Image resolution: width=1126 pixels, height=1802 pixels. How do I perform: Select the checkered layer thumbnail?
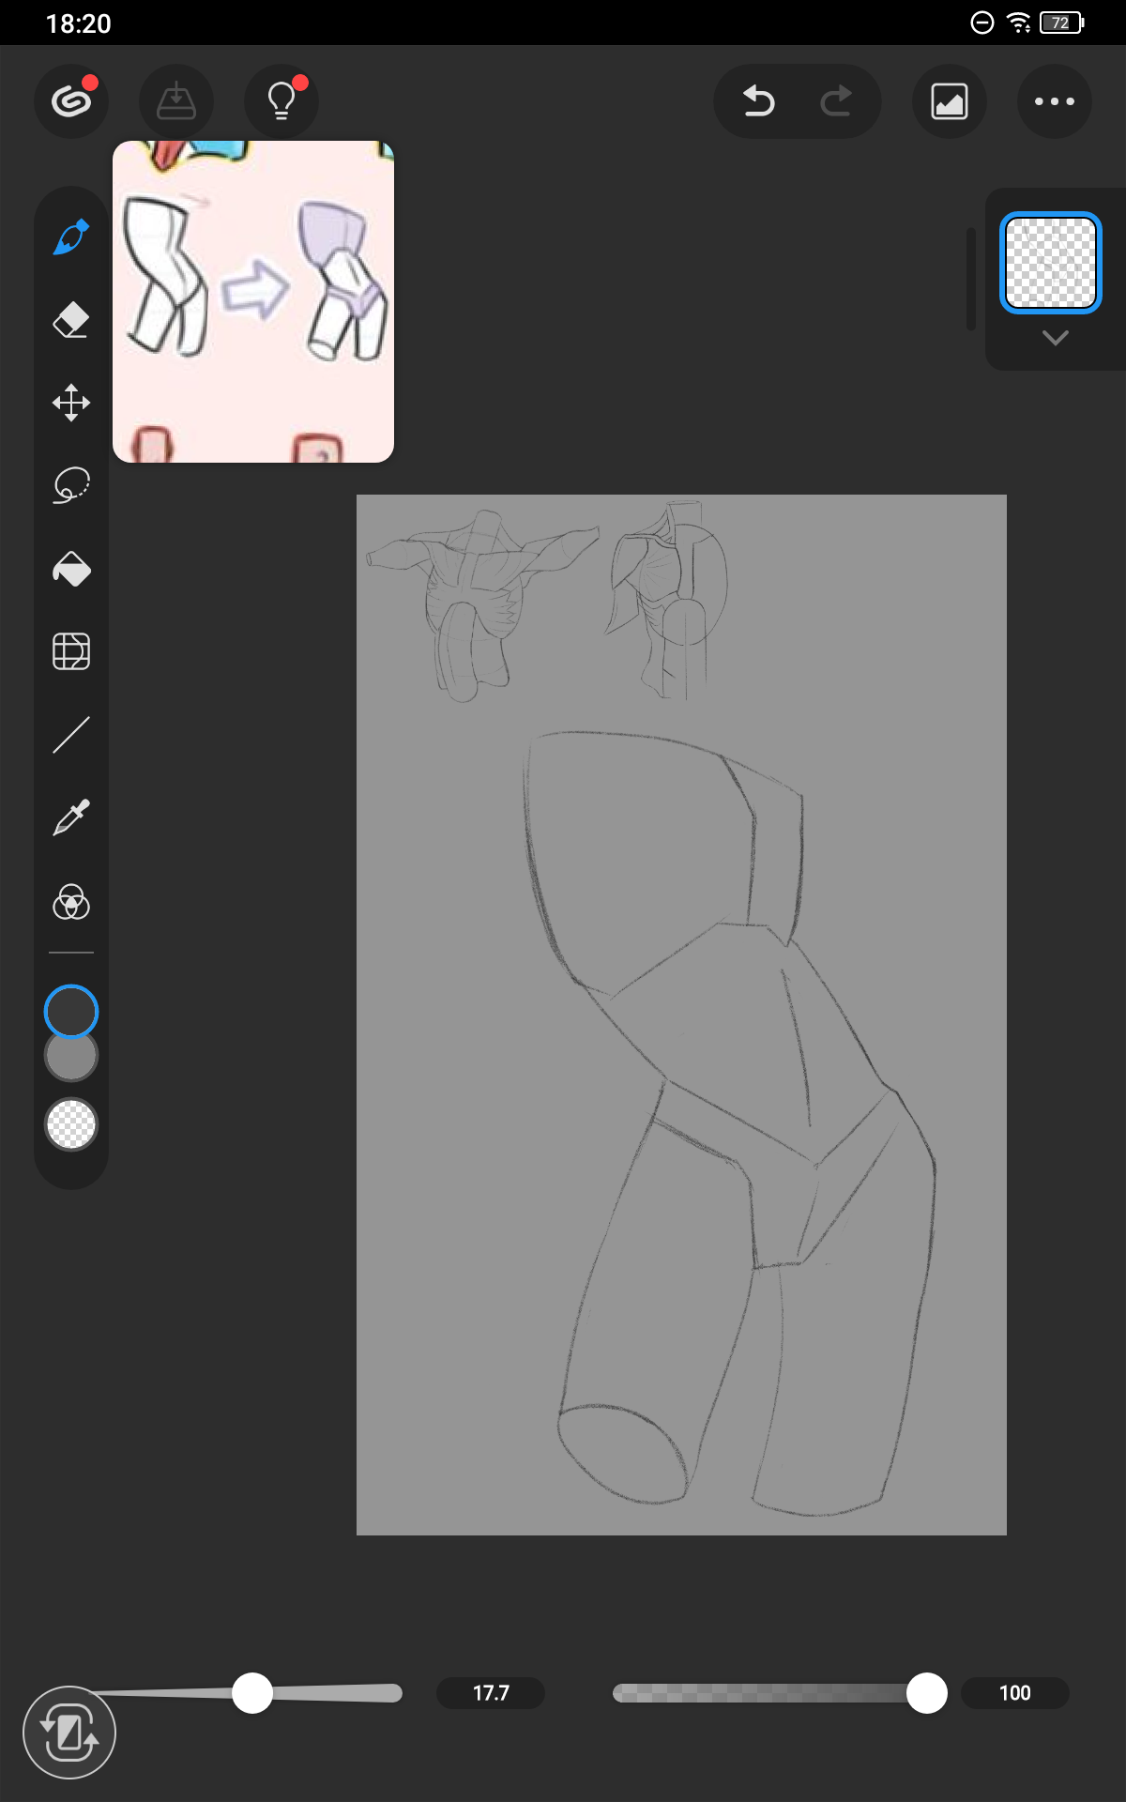(1050, 263)
